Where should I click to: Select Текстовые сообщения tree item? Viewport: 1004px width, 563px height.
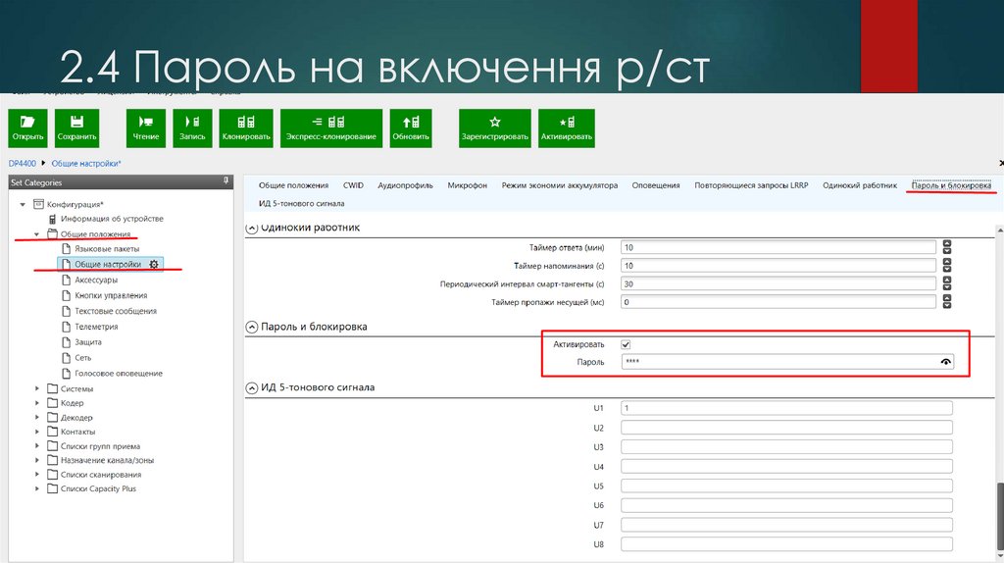pyautogui.click(x=116, y=311)
